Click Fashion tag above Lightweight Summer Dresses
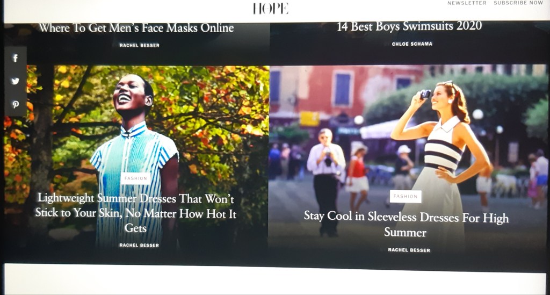Image resolution: width=550 pixels, height=295 pixels. coord(135,178)
